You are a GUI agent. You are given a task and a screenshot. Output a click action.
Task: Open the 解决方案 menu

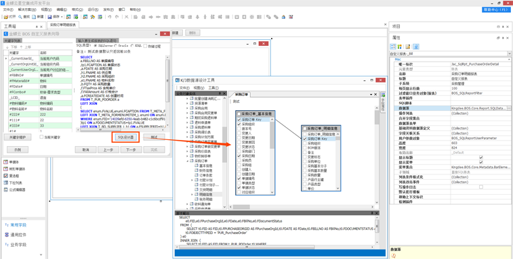[x=27, y=9]
